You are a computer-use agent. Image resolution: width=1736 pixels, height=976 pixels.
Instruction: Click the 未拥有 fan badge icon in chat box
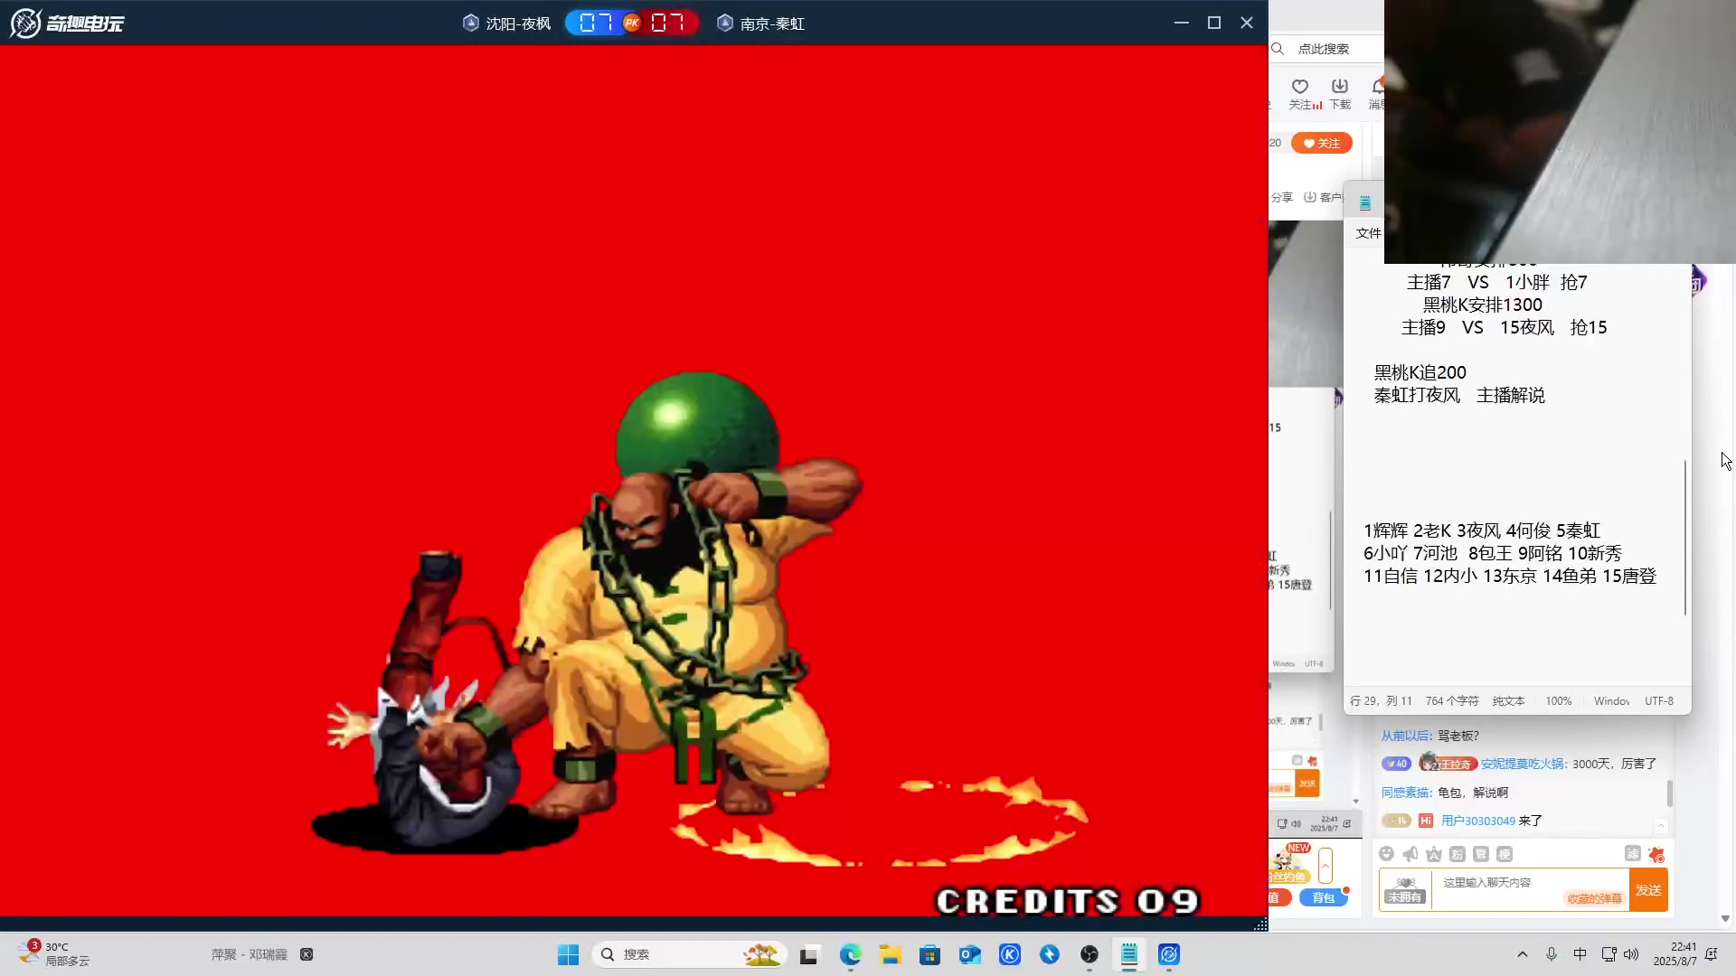tap(1405, 890)
